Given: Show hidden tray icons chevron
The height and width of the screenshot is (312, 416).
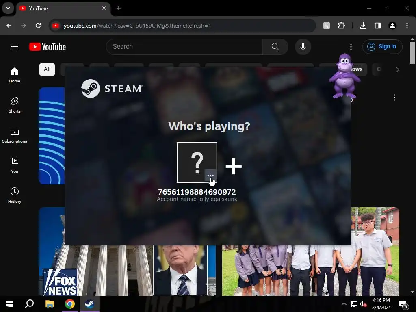Looking at the screenshot, I should 344,304.
